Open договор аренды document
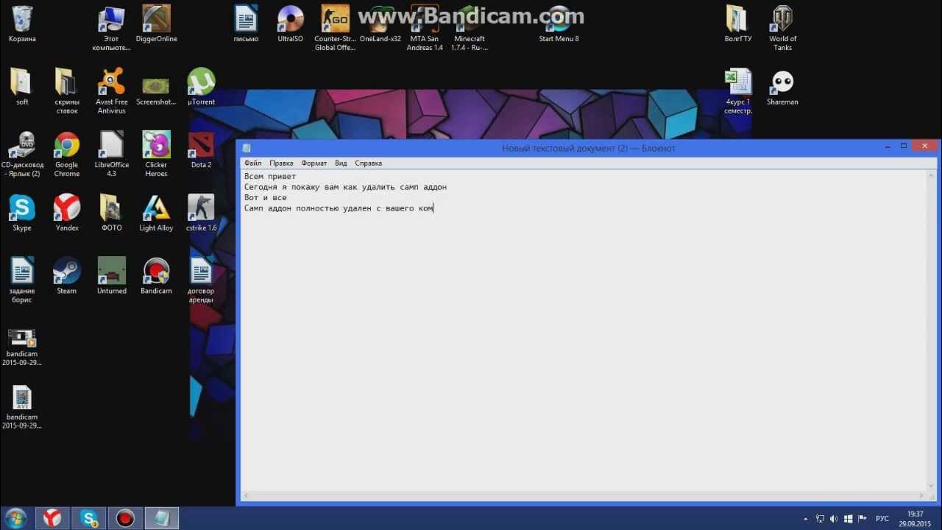The width and height of the screenshot is (942, 530). click(x=201, y=280)
